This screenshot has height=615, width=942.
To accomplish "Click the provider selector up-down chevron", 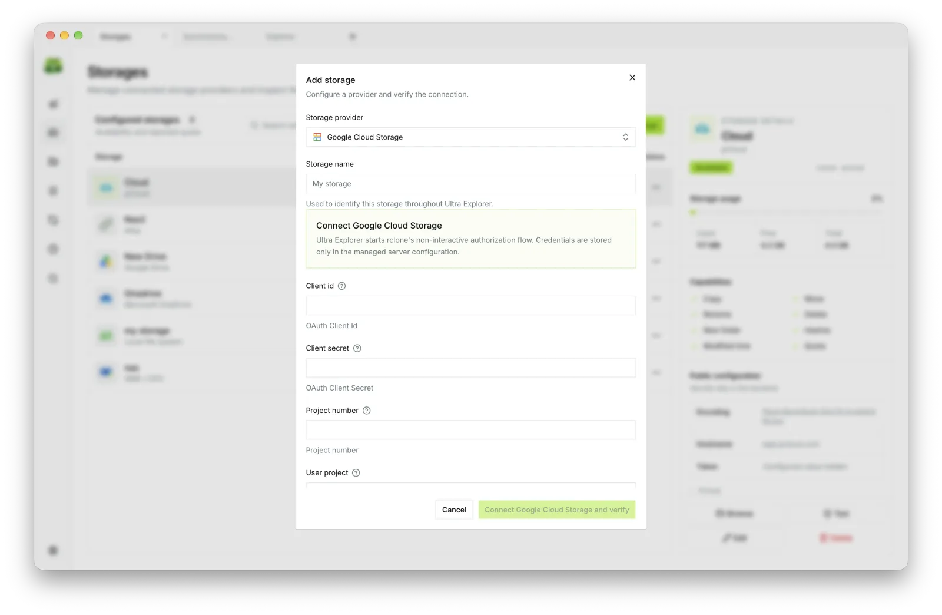I will [625, 137].
